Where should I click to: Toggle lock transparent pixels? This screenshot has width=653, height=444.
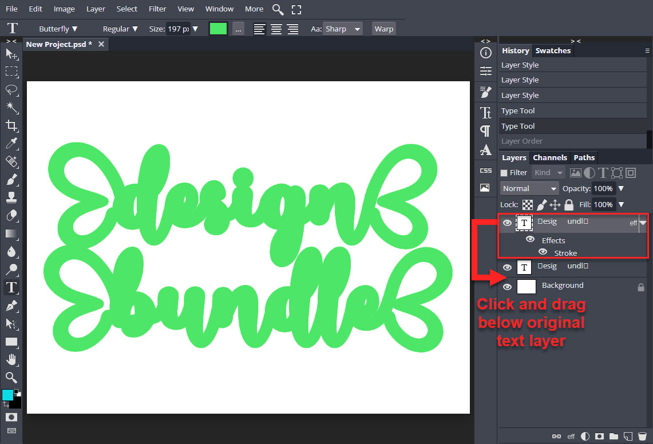pyautogui.click(x=527, y=204)
